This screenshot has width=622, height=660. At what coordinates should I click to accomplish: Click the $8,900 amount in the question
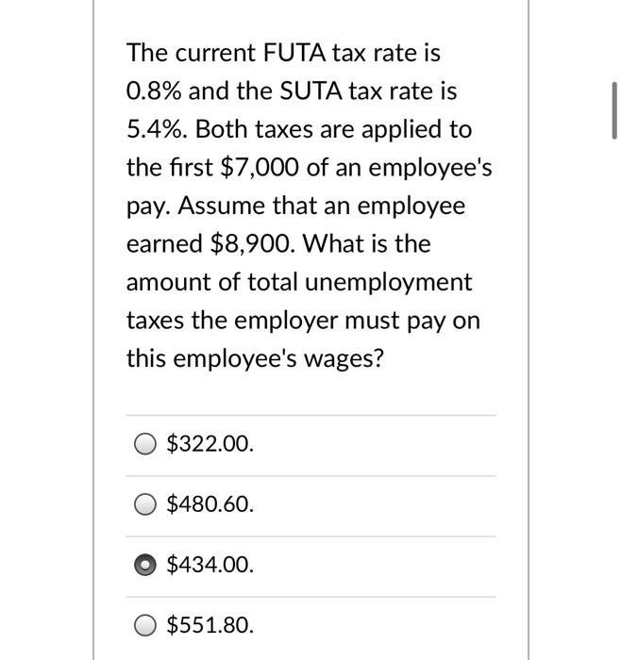tap(252, 244)
